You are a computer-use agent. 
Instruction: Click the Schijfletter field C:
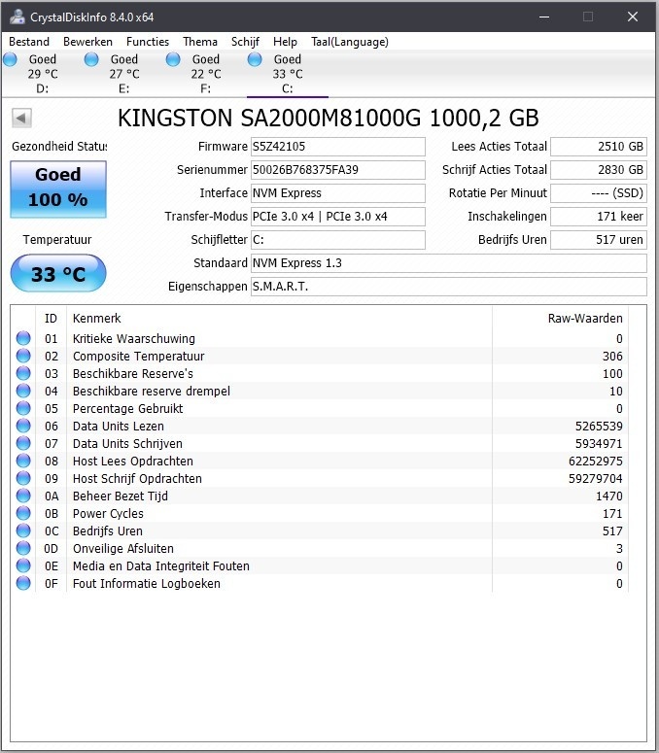tap(337, 240)
